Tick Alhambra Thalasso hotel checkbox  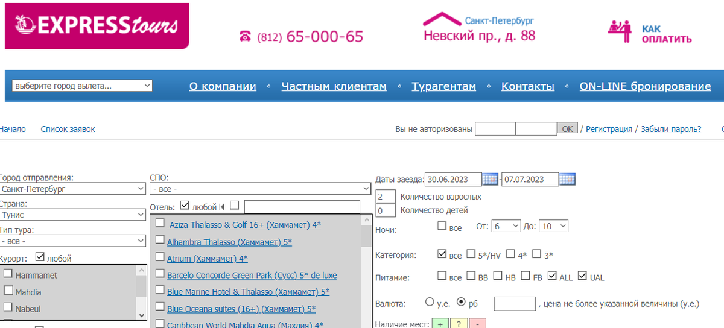pyautogui.click(x=160, y=240)
